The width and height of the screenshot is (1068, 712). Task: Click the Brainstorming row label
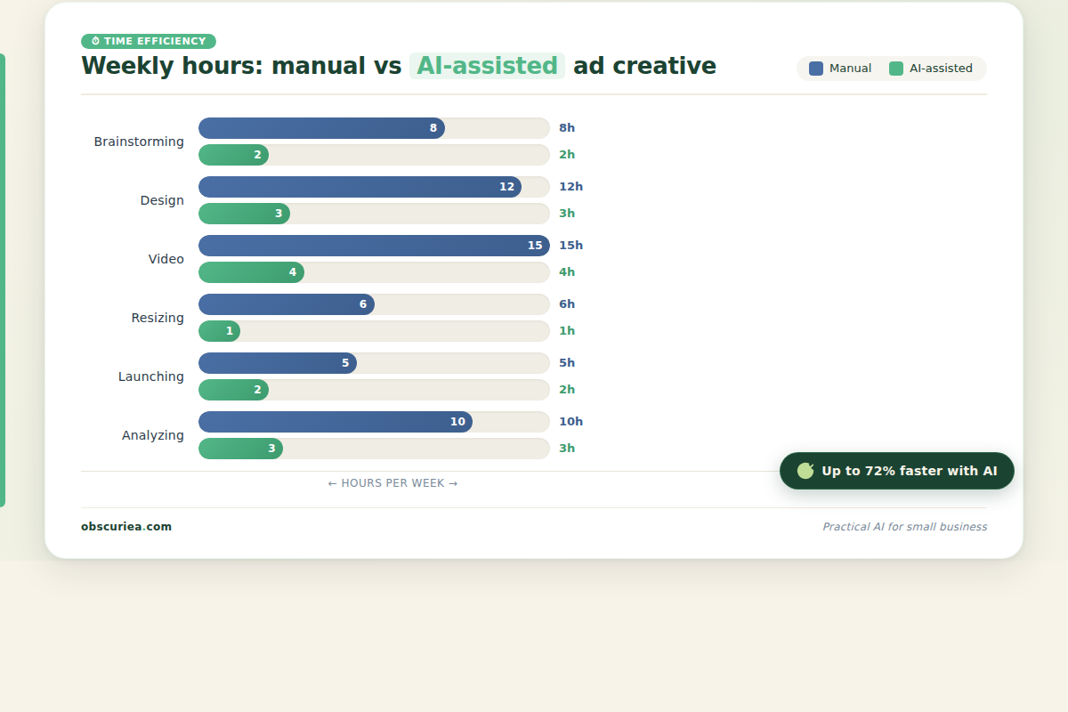pos(139,142)
